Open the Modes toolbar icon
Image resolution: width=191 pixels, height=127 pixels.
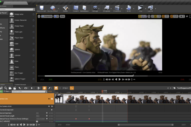coord(65,9)
